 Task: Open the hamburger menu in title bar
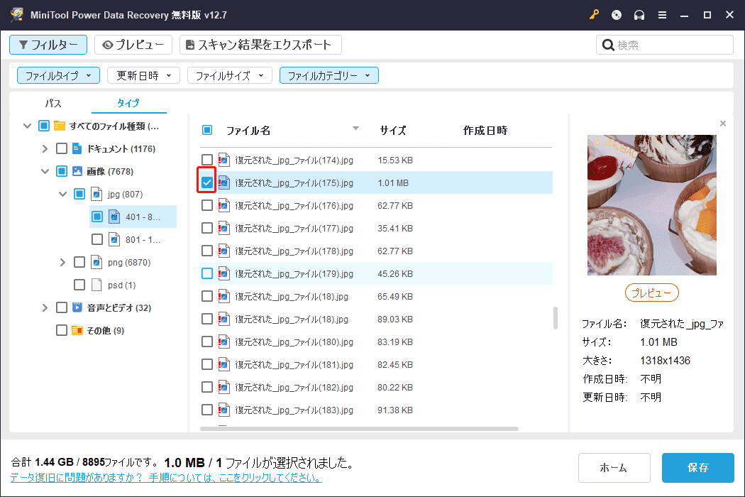[x=662, y=14]
